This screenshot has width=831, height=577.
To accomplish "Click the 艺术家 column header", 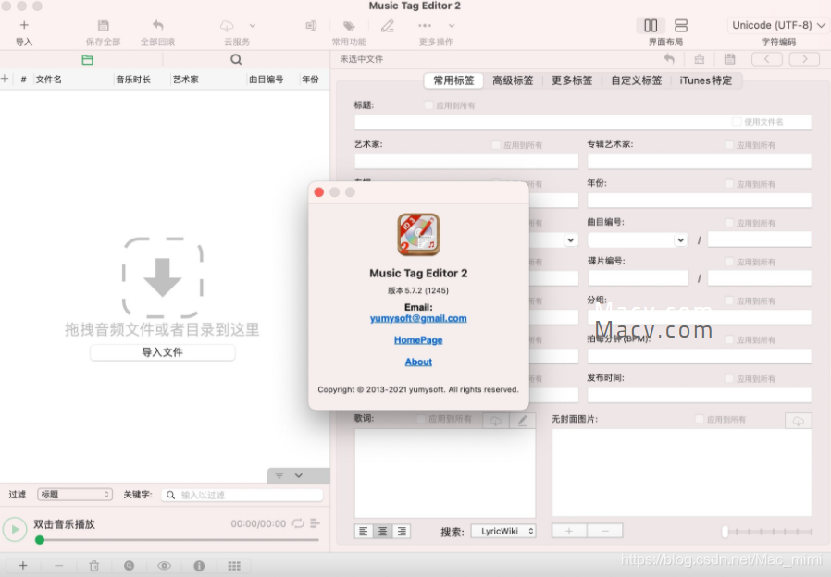I will pos(185,80).
